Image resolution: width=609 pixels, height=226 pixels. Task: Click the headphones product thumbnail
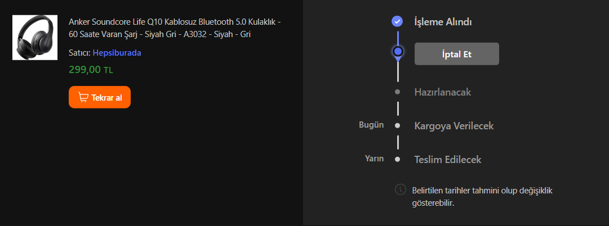click(35, 38)
